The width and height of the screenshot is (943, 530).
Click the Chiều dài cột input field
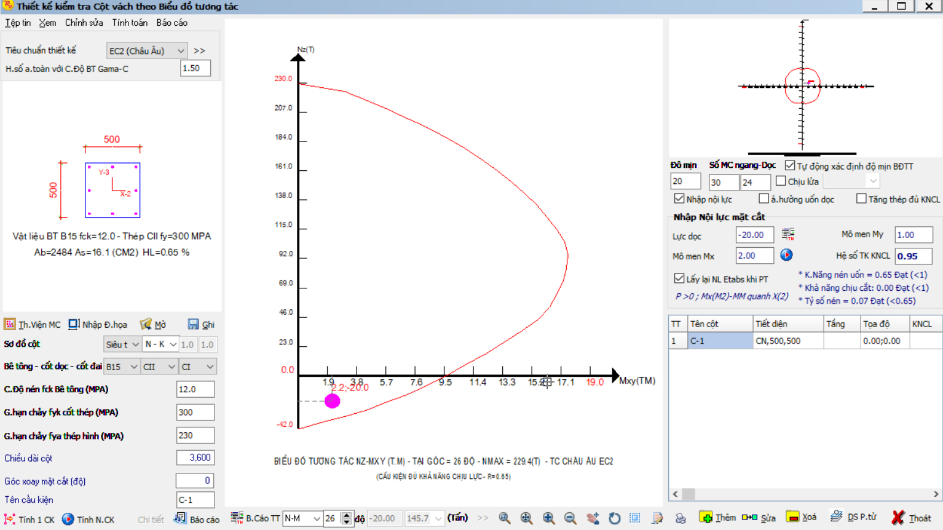tap(195, 457)
